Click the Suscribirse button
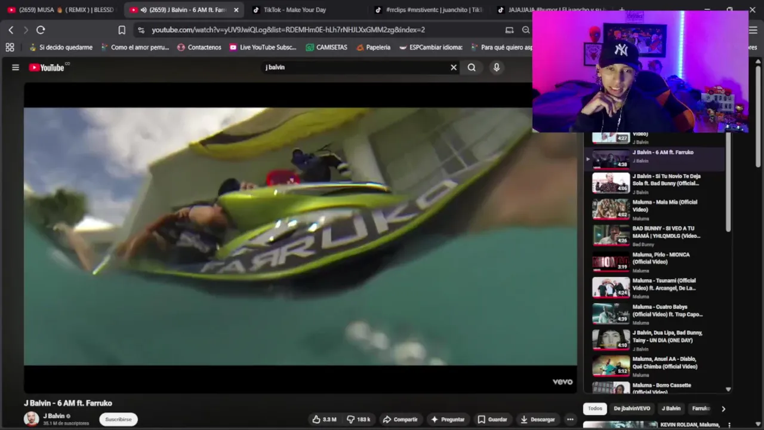Viewport: 764px width, 430px height. pyautogui.click(x=118, y=419)
